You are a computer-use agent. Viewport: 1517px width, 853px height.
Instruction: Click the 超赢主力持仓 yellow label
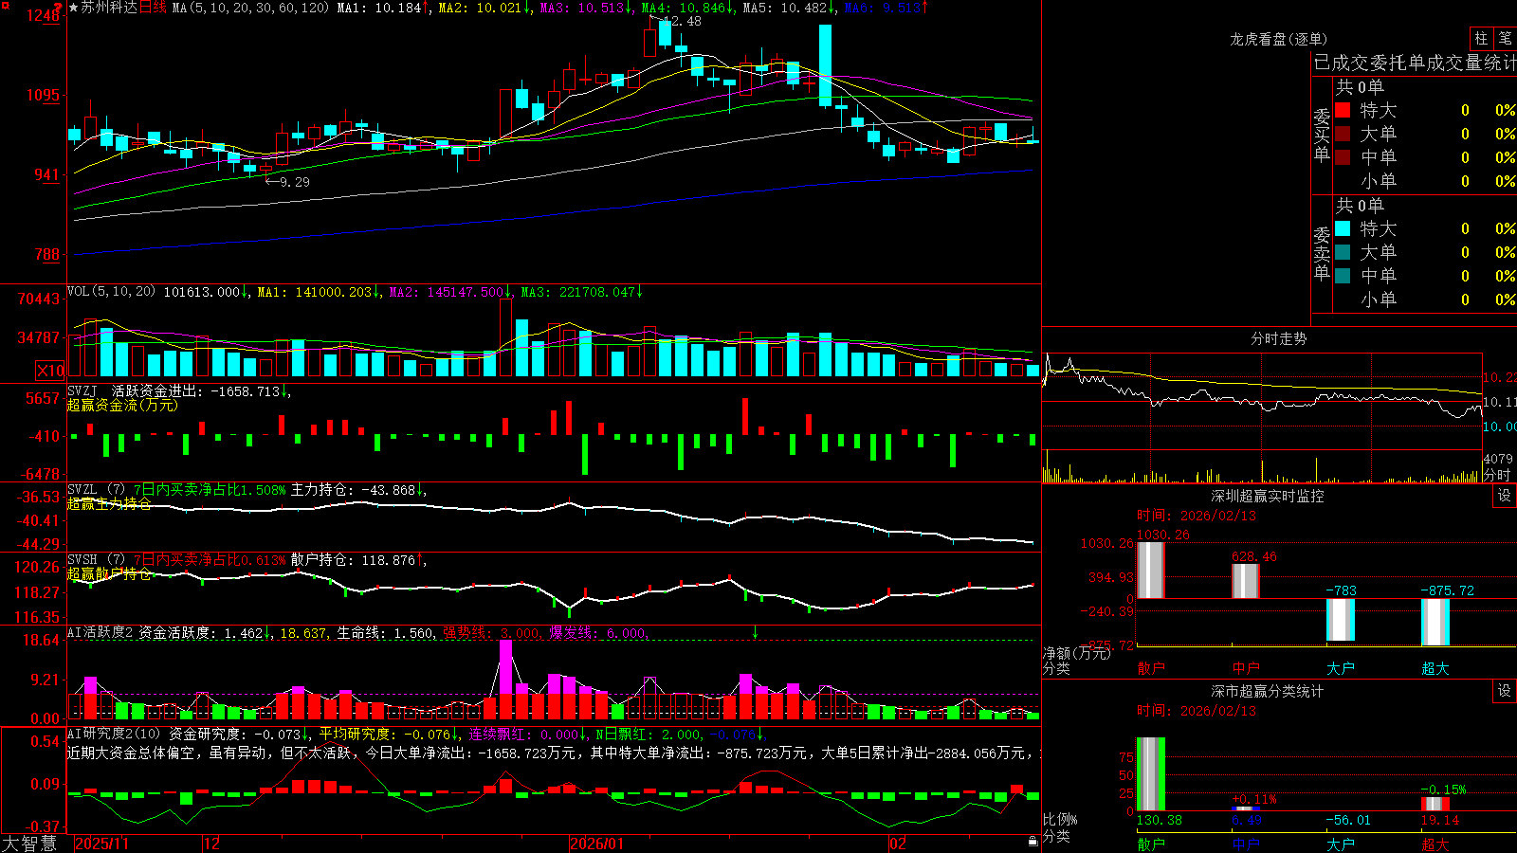coord(109,503)
